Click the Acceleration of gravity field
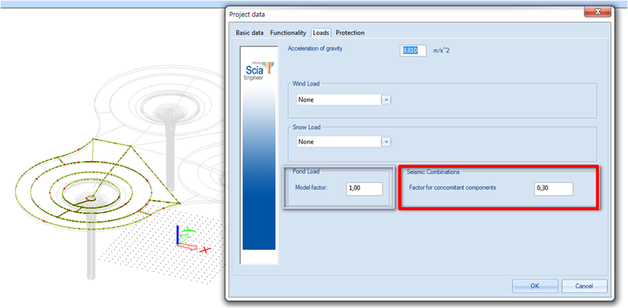Viewport: 628px width, 308px height. [x=413, y=51]
